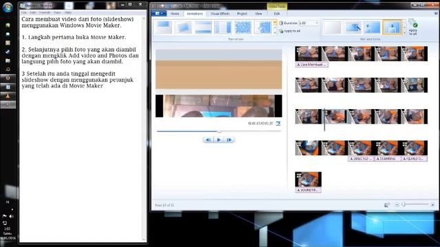Click the storyboard playhead marker
This screenshot has height=247, width=440.
click(x=324, y=120)
